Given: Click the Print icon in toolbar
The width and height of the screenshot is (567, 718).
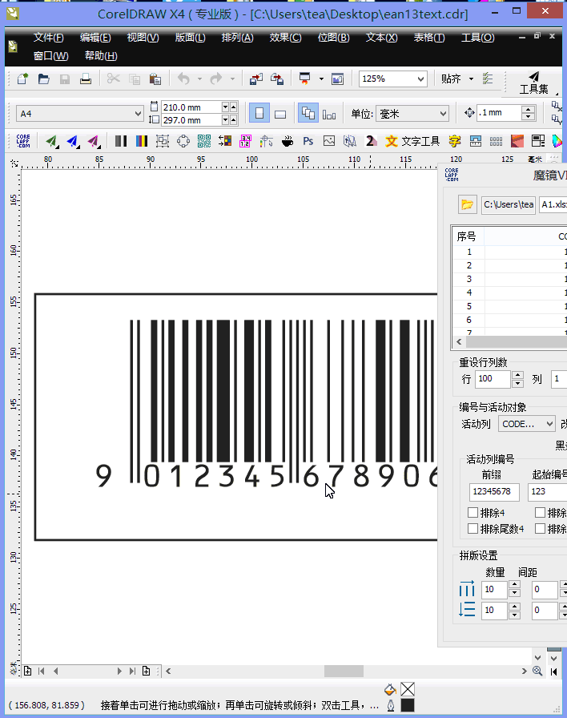Looking at the screenshot, I should pos(86,79).
